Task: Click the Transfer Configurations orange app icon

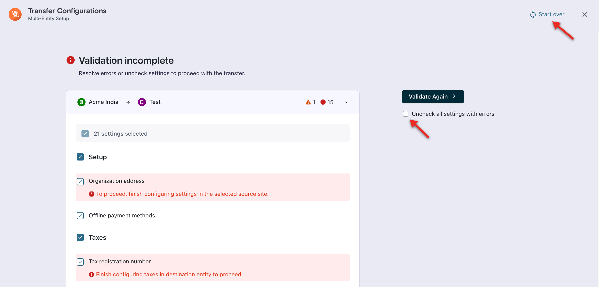Action: [15, 14]
